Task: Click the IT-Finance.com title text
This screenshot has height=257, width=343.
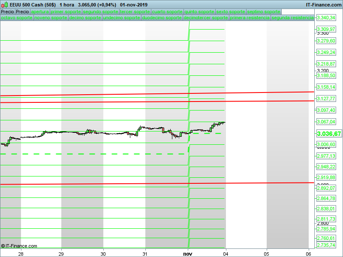Action: coord(324,5)
